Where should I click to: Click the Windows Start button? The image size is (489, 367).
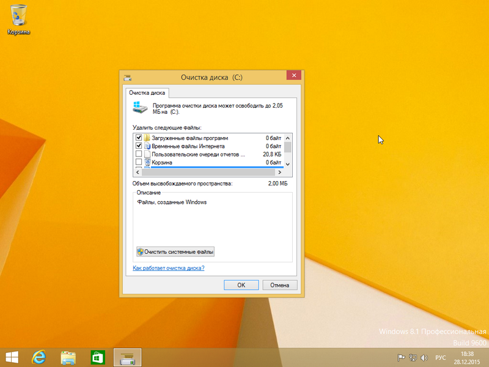[x=12, y=357]
